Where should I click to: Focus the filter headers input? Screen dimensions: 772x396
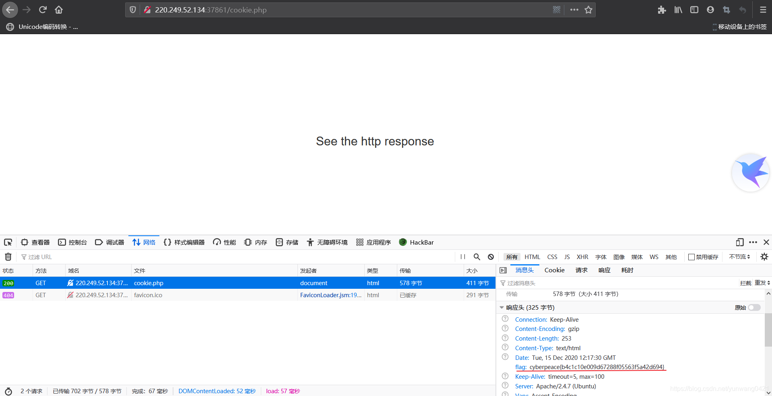pyautogui.click(x=618, y=283)
